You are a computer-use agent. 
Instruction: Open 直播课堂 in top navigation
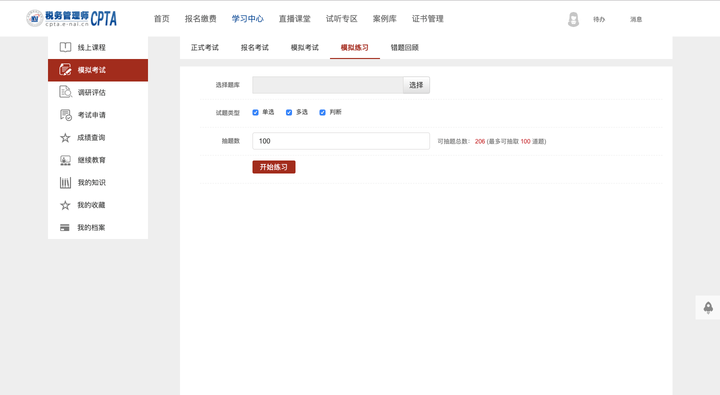pyautogui.click(x=294, y=18)
